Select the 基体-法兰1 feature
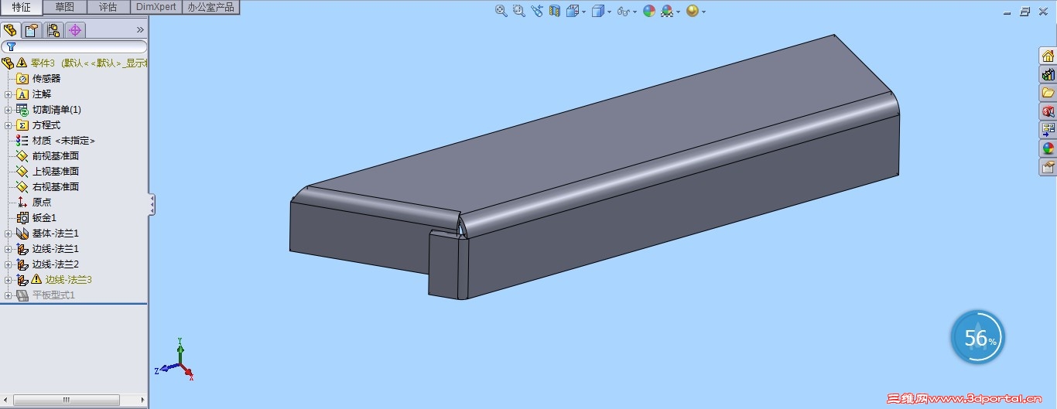Viewport: 1057px width, 409px height. click(47, 233)
